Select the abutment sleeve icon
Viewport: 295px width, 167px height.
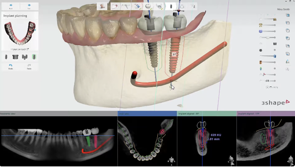[x=15, y=57]
